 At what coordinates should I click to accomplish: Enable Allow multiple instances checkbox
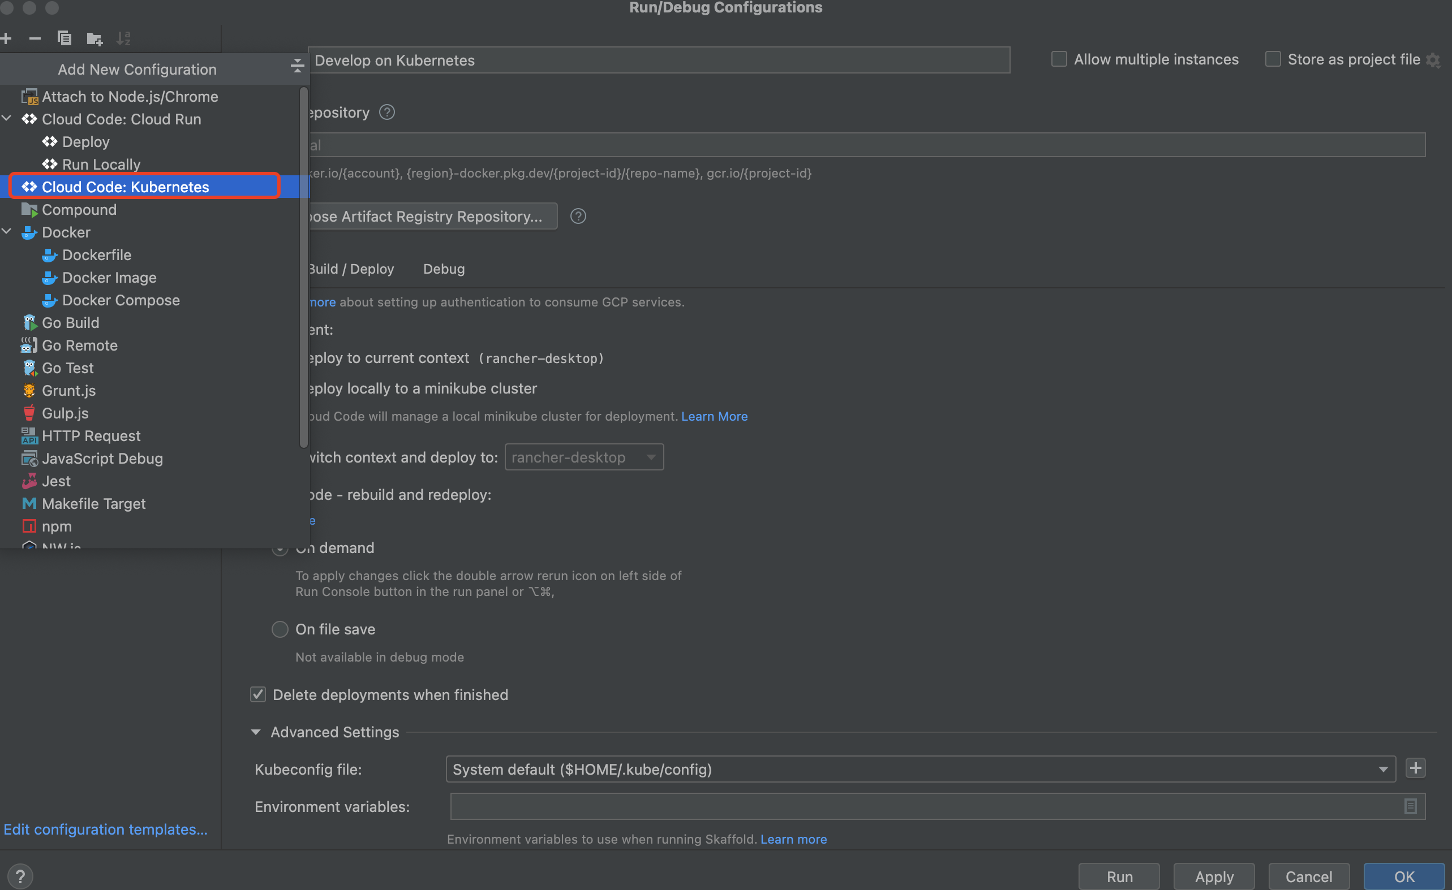pyautogui.click(x=1059, y=59)
